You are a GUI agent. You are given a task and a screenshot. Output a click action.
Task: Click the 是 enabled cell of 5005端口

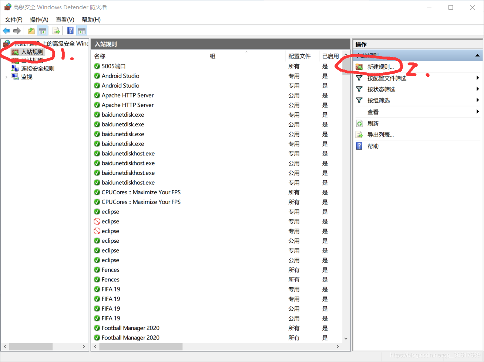click(x=325, y=66)
